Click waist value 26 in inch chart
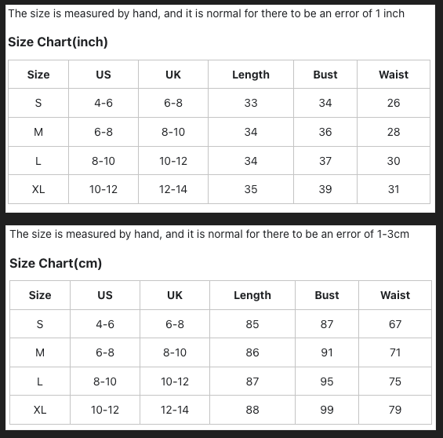The image size is (443, 438). pyautogui.click(x=394, y=103)
